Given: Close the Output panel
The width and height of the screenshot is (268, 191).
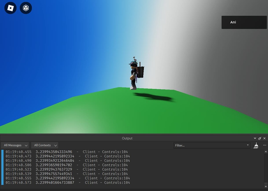Looking at the screenshot, I should click(x=264, y=138).
